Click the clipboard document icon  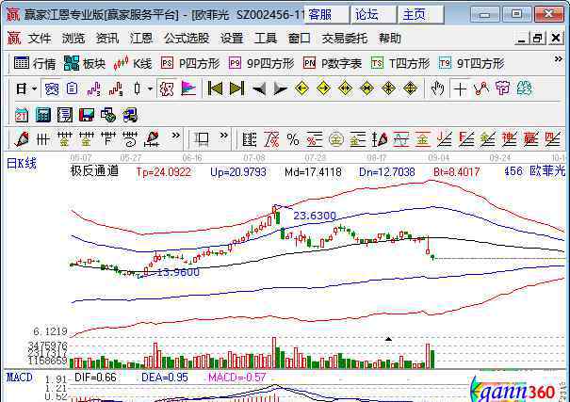72,88
